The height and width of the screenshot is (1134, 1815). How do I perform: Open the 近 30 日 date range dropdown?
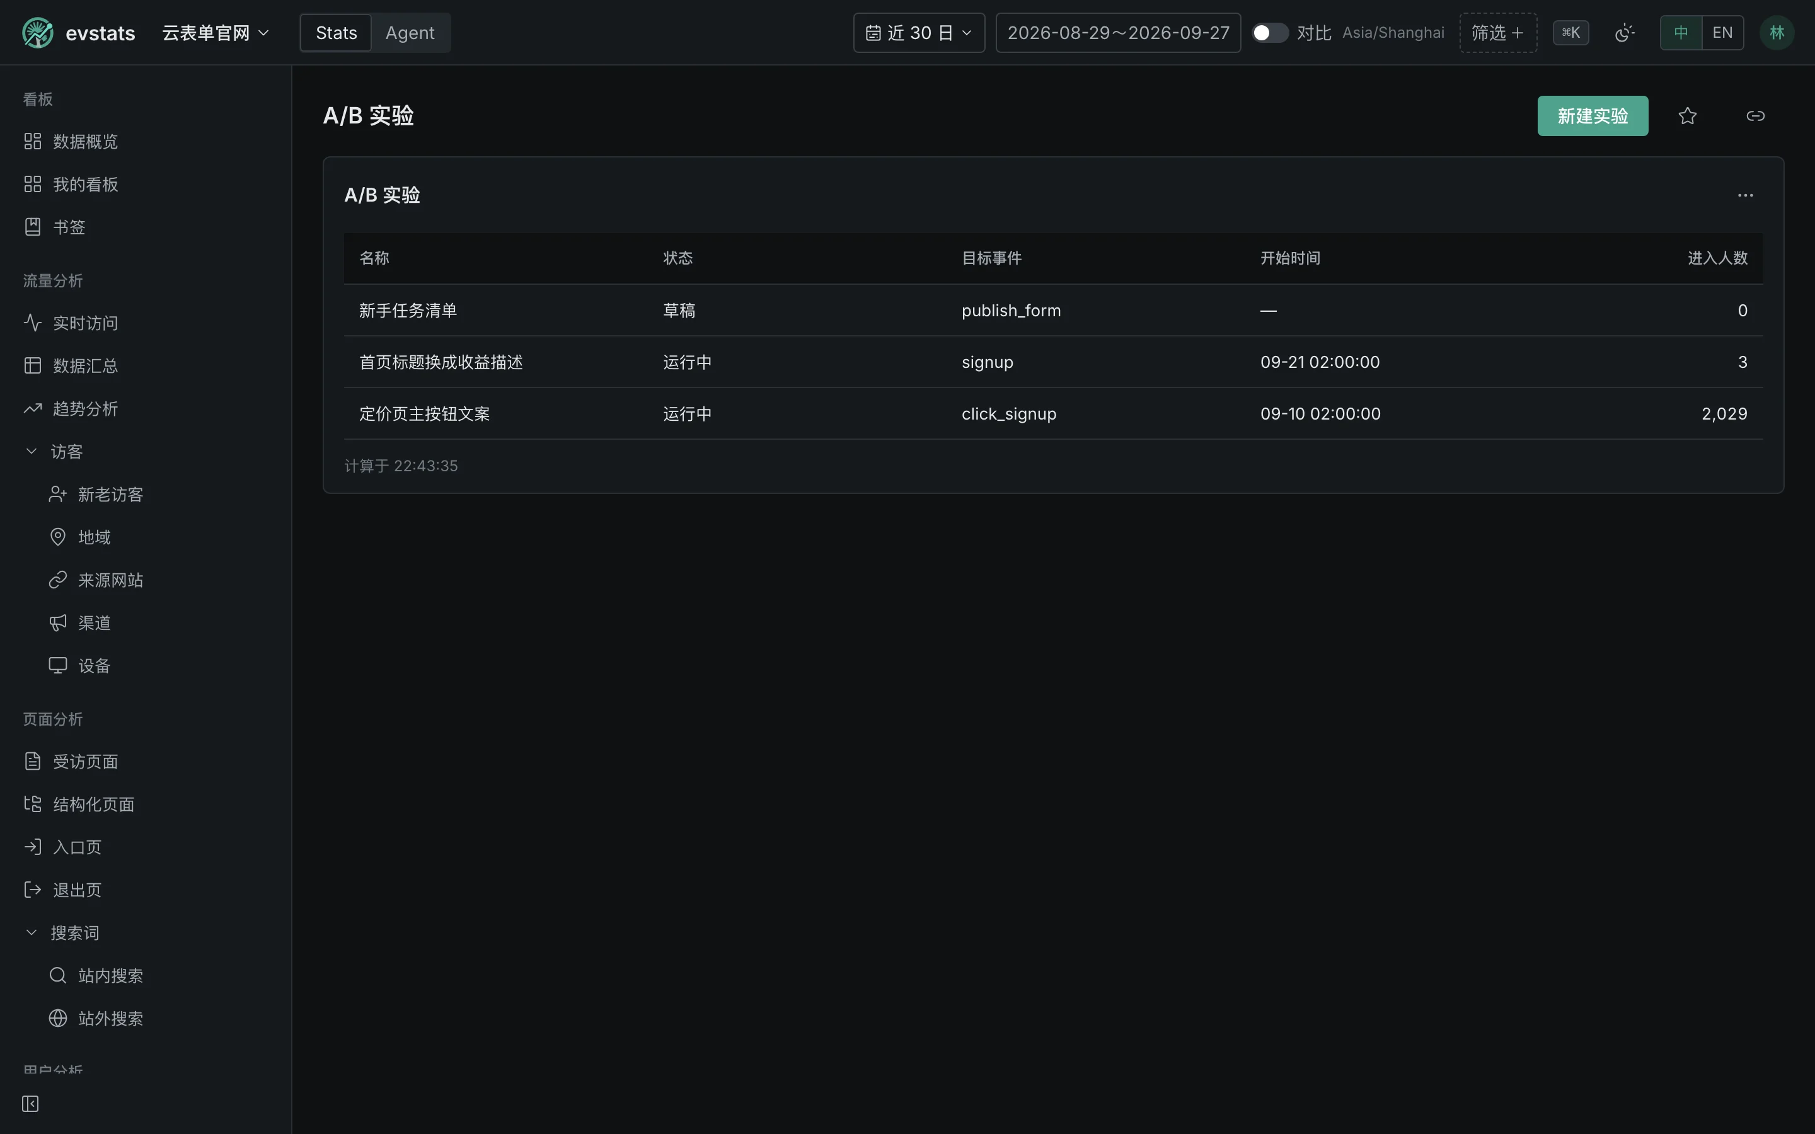click(919, 33)
